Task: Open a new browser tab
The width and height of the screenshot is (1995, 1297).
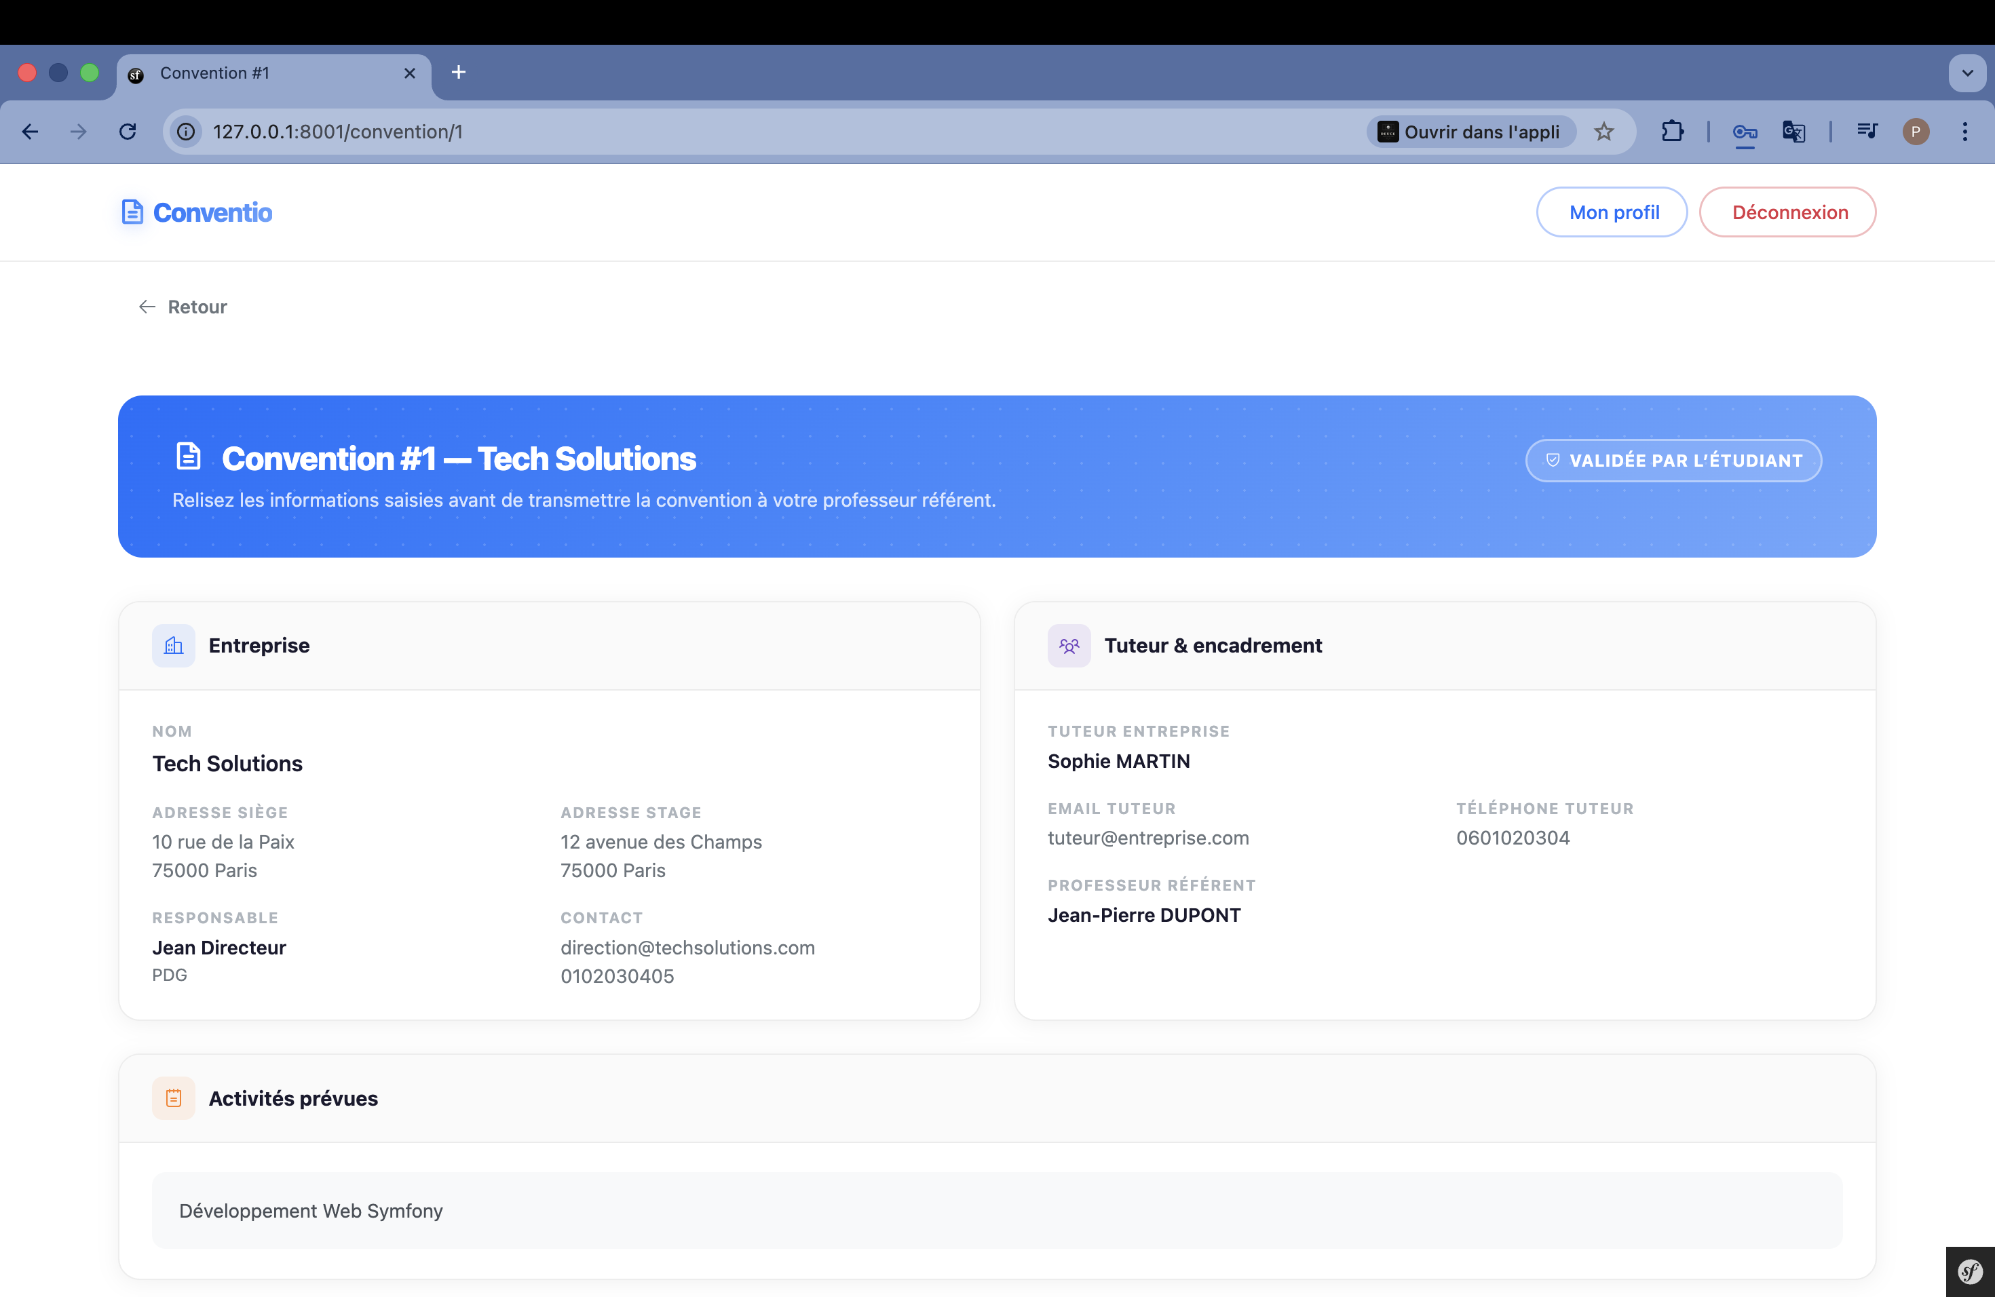Action: click(x=459, y=73)
